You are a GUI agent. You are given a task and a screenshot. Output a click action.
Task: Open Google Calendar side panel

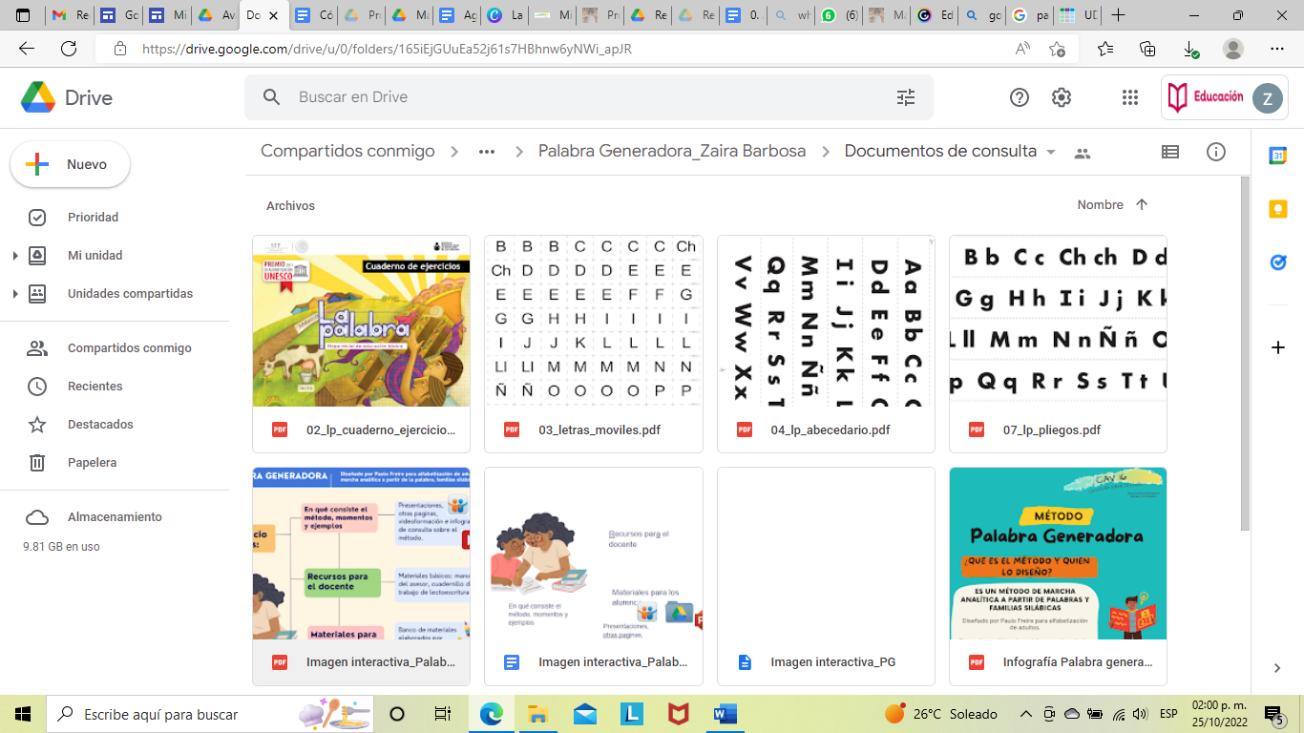(1278, 156)
